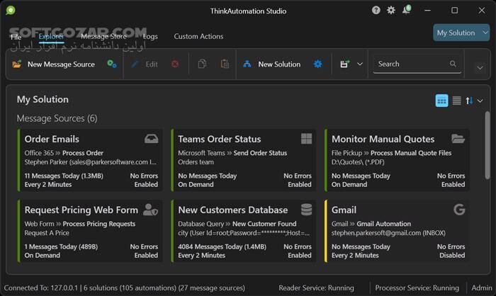Select the Teams Order Status title
The height and width of the screenshot is (296, 496).
[x=220, y=139]
